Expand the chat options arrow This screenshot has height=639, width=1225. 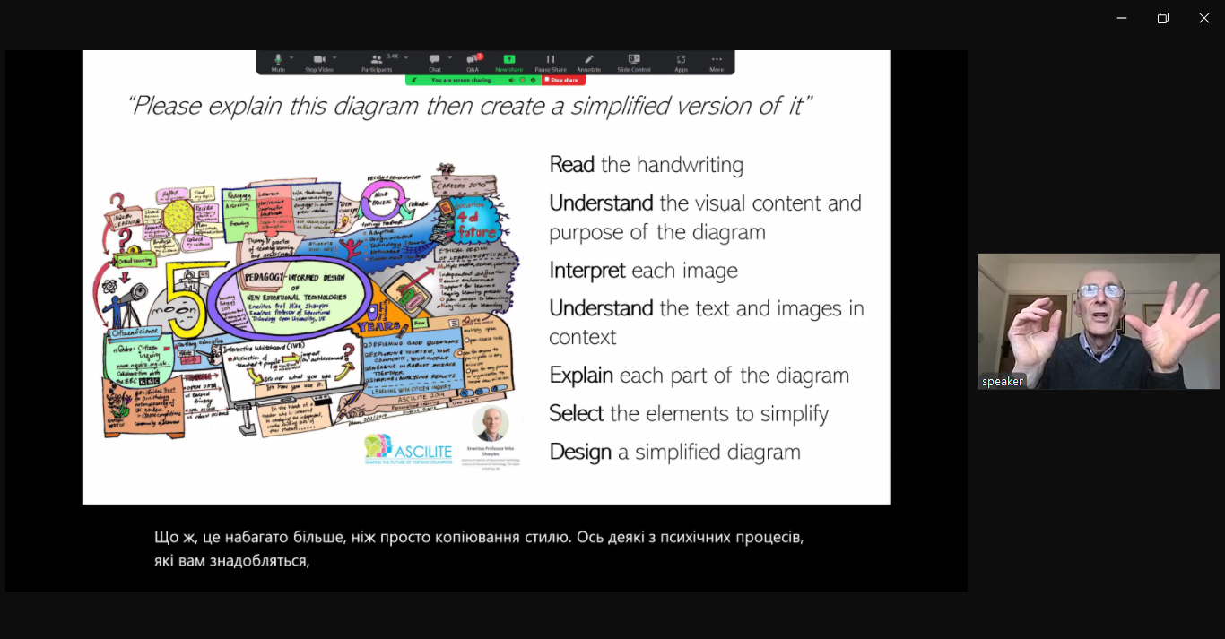click(x=450, y=57)
